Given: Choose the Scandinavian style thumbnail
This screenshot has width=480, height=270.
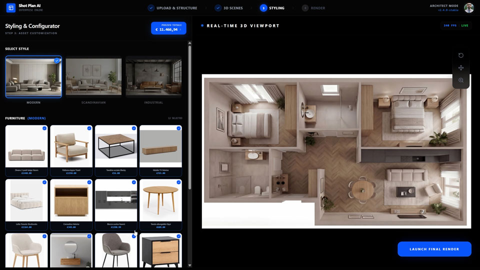Looking at the screenshot, I should click(93, 77).
